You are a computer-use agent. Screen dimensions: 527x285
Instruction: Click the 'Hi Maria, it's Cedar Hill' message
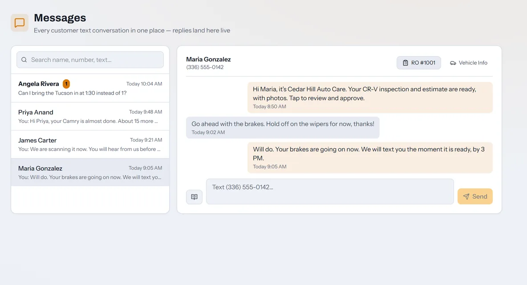click(x=370, y=98)
